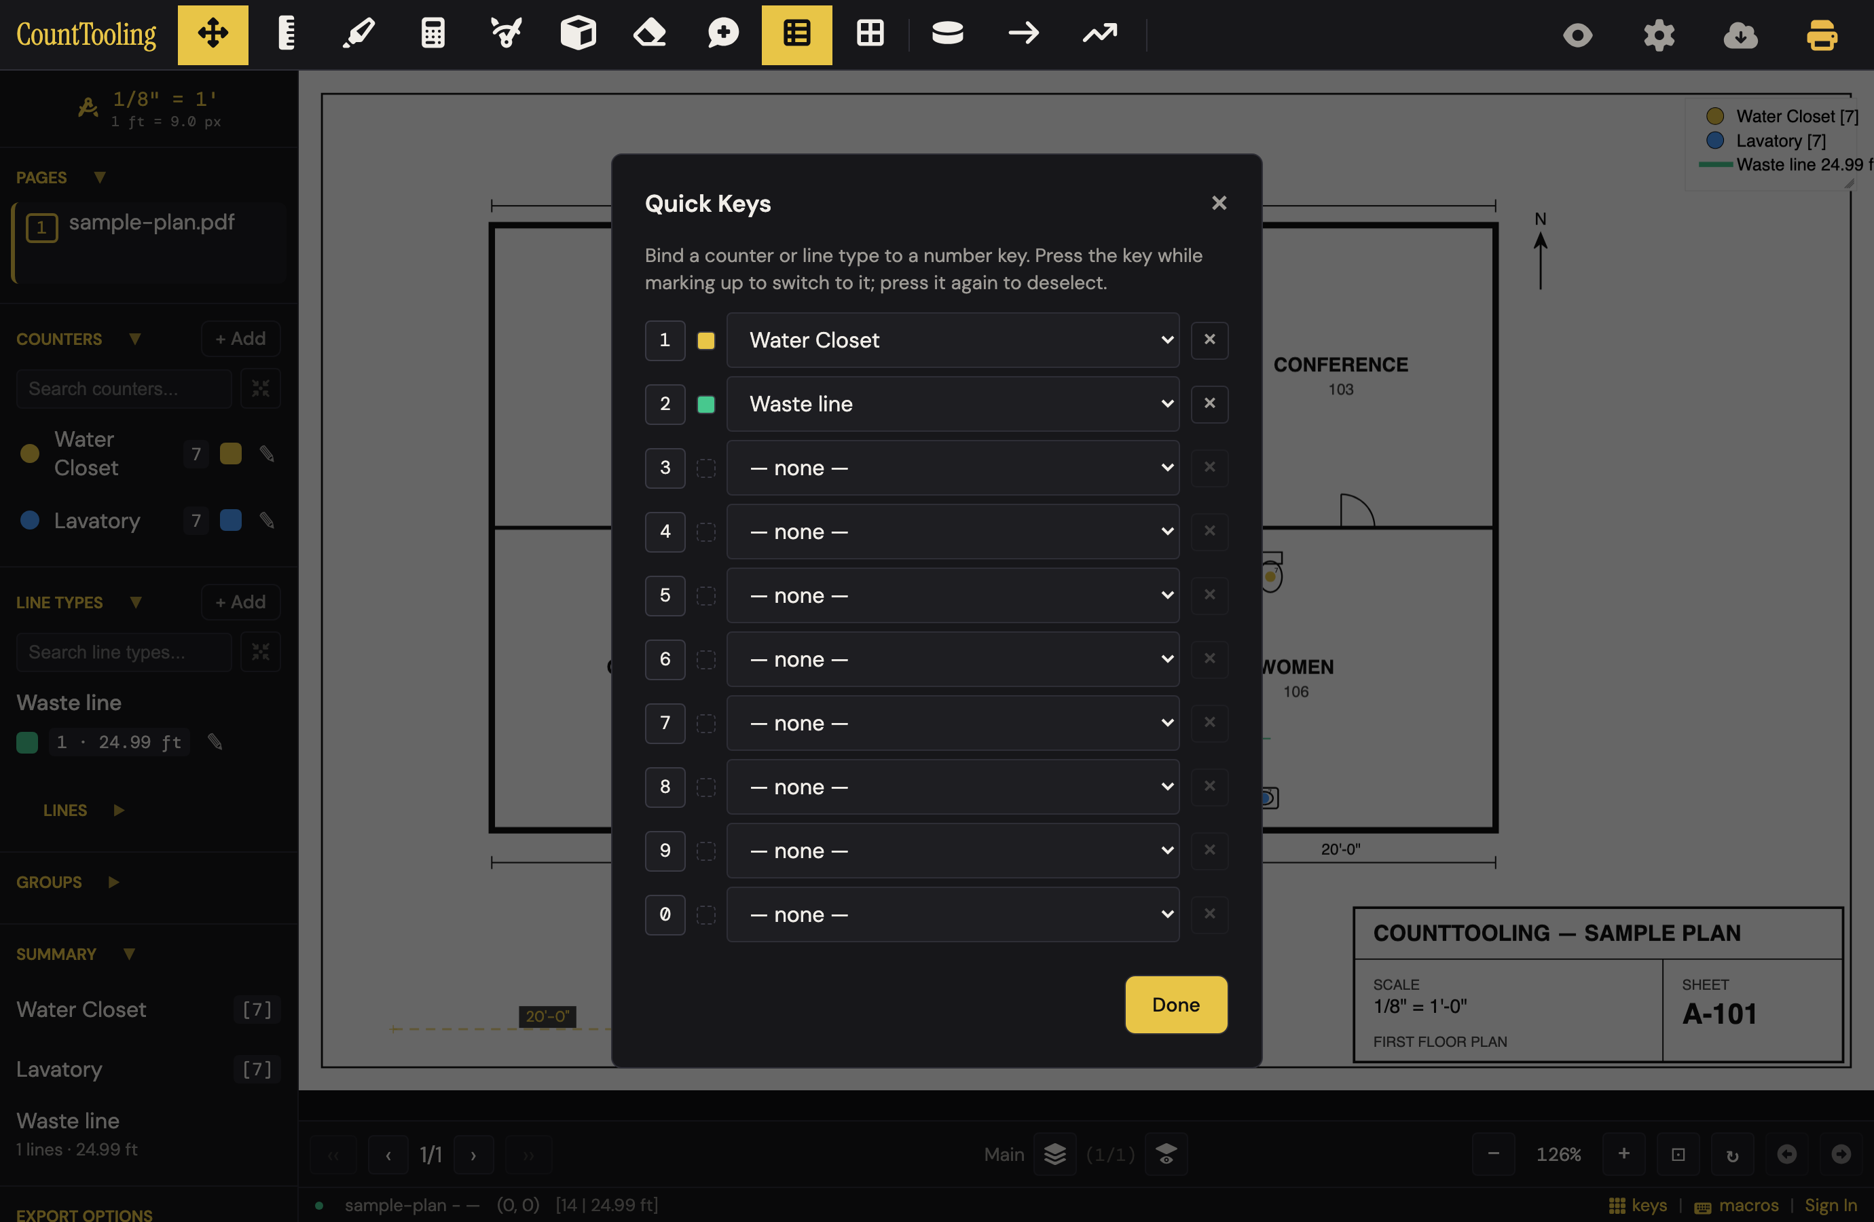This screenshot has width=1874, height=1222.
Task: Click the fit-to-screen icon
Action: coord(1678,1154)
